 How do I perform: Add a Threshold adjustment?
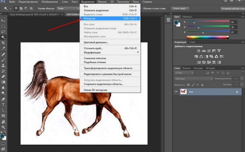(x=209, y=62)
